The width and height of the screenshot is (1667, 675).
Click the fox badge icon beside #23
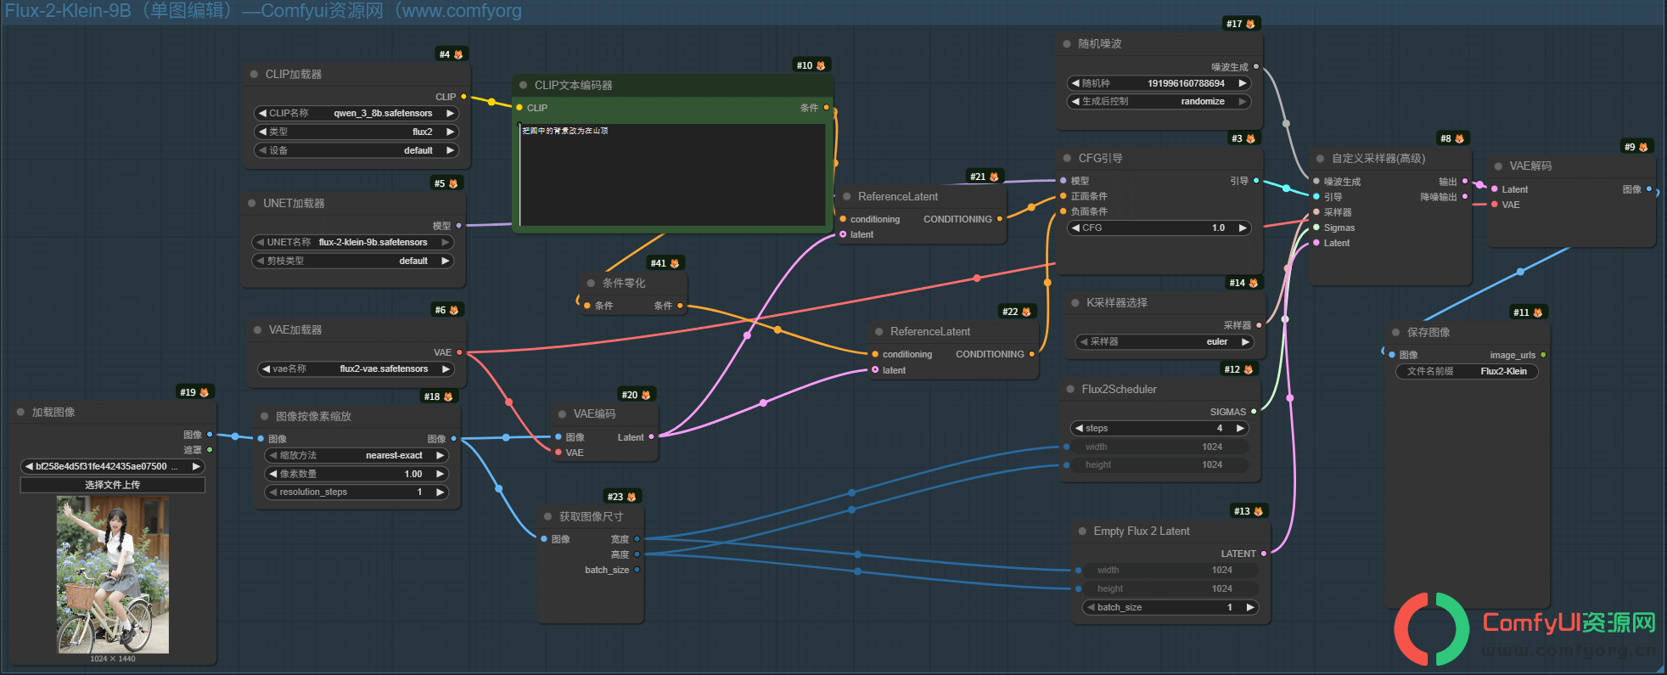tap(631, 497)
